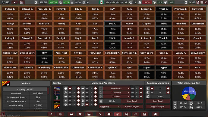Decrease Company Marketing value 2 with minus
208x117 pixels.
(152, 88)
